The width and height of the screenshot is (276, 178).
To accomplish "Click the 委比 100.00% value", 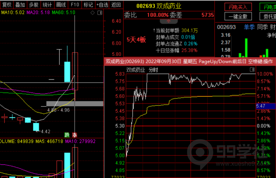I will tap(158, 15).
